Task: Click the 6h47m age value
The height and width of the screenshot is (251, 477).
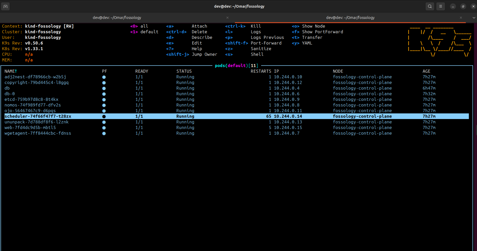Action: pyautogui.click(x=429, y=88)
